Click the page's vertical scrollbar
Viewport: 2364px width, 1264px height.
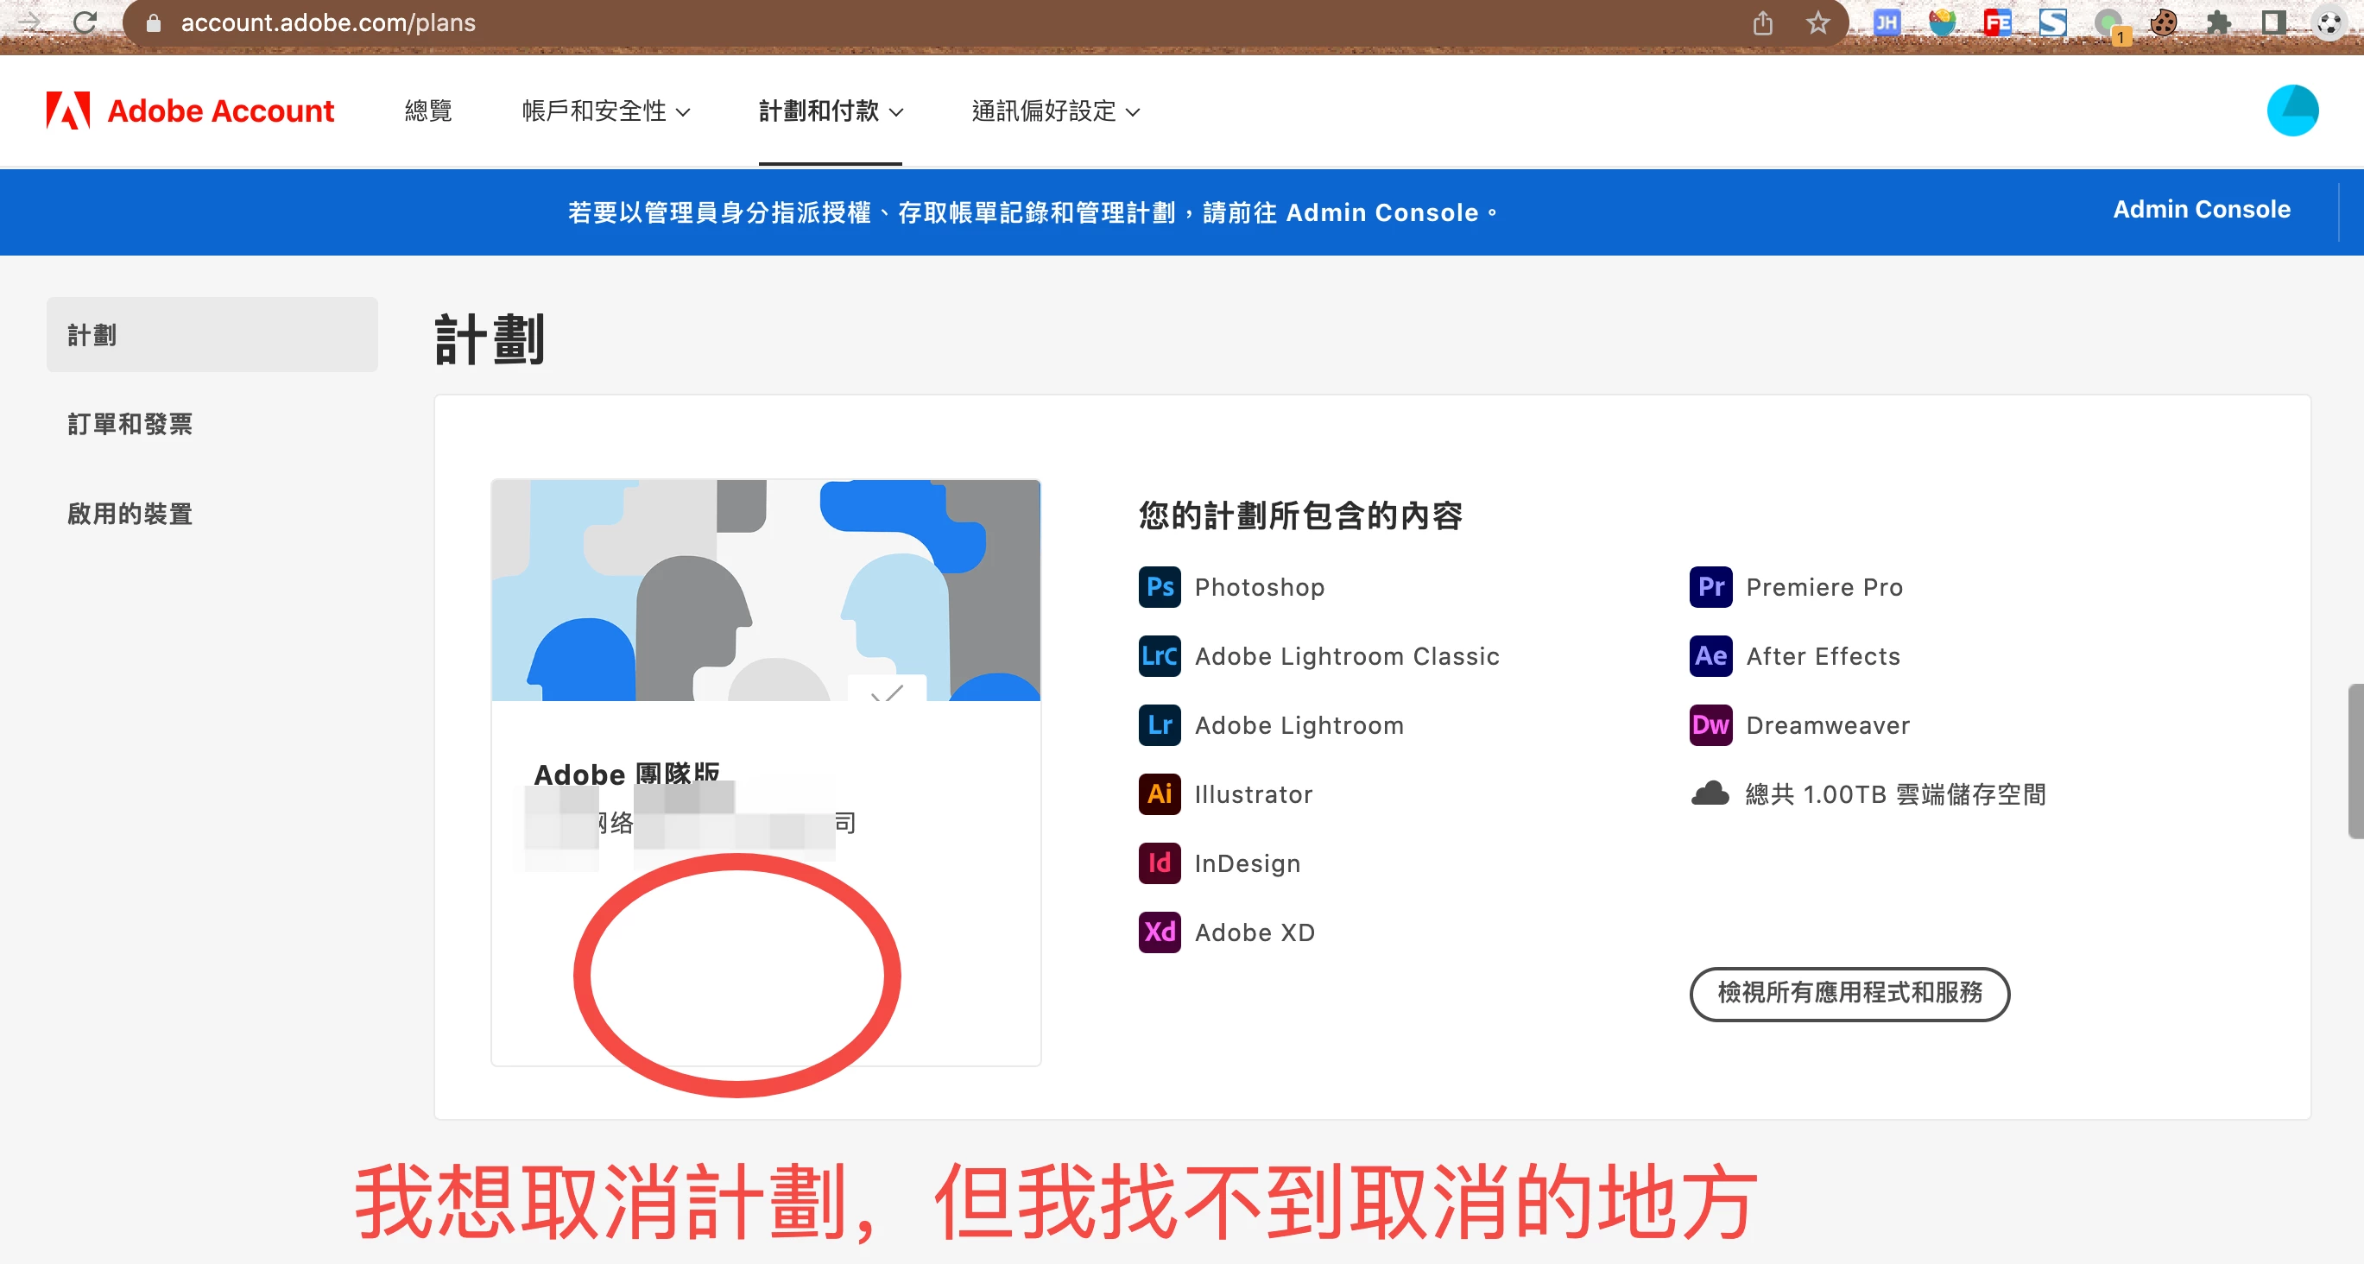(2355, 760)
